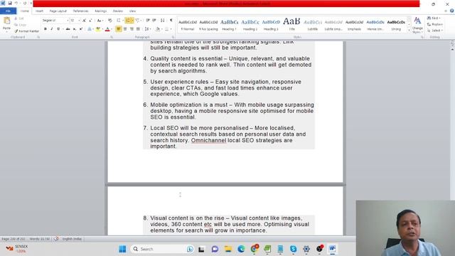The image size is (455, 256).
Task: Open Microsoft Edge from the taskbar
Action: tap(241, 249)
